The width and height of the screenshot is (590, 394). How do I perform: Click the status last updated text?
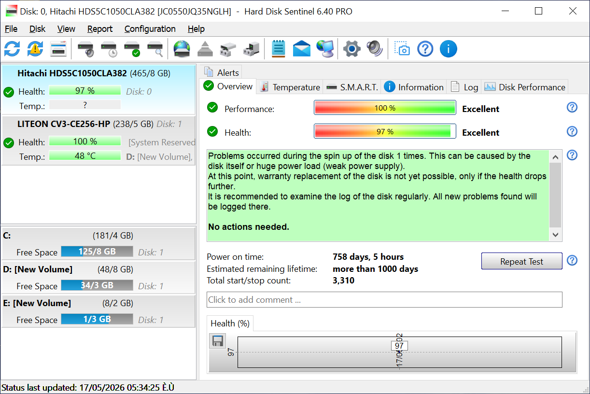[88, 388]
